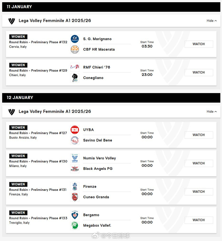
Task: Click the UYBA red team logo
Action: [x=75, y=130]
